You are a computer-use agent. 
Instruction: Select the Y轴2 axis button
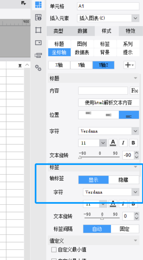click(104, 65)
